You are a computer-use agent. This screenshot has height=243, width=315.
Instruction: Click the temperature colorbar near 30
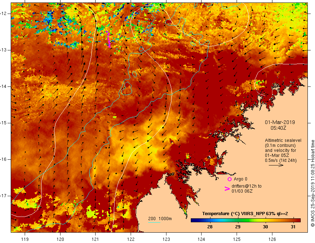tap(265, 220)
